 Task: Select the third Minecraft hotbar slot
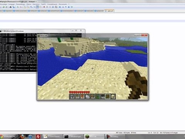coord(82,97)
